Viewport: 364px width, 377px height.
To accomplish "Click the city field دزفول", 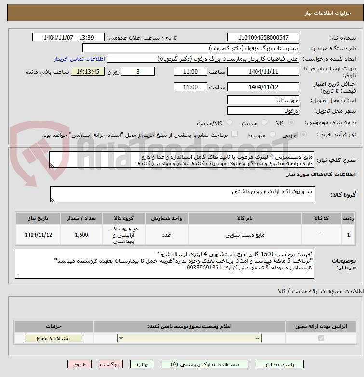I will pyautogui.click(x=263, y=110).
